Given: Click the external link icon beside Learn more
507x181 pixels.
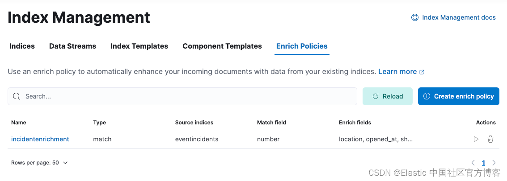Looking at the screenshot, I should tap(422, 72).
